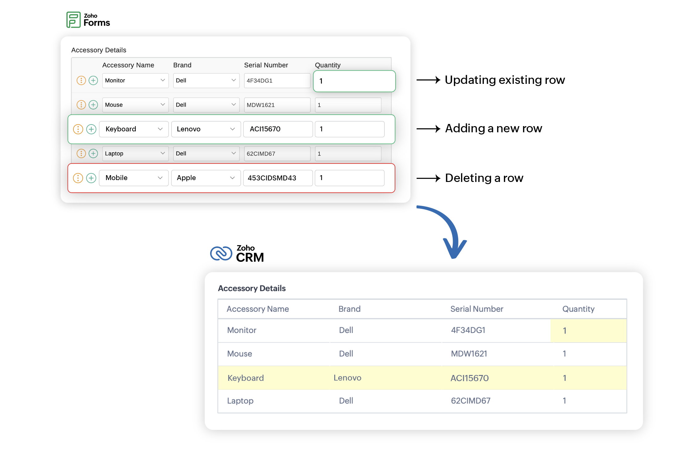
Task: Click the form's Quantity column header
Action: click(328, 65)
